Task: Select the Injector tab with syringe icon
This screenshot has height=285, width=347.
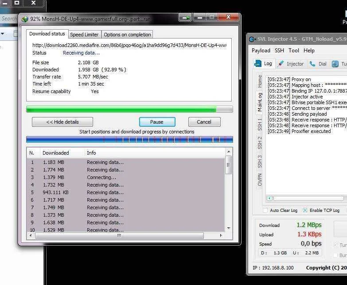Action: (291, 64)
